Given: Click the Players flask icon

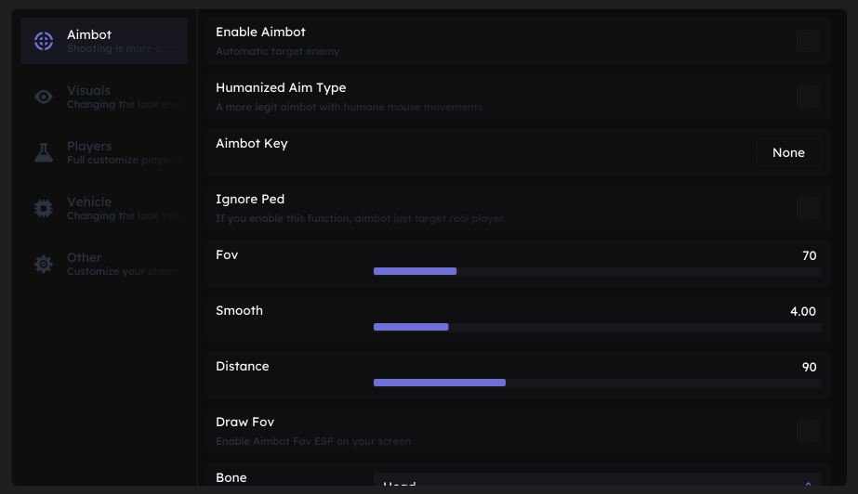Looking at the screenshot, I should pyautogui.click(x=44, y=152).
